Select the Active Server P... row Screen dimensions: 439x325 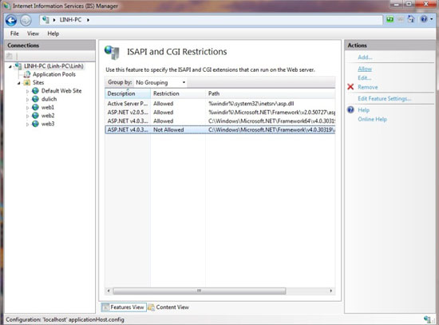tap(220, 104)
